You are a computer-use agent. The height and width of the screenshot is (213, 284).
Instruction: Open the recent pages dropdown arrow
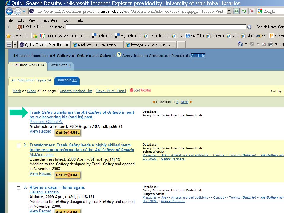(x=24, y=12)
